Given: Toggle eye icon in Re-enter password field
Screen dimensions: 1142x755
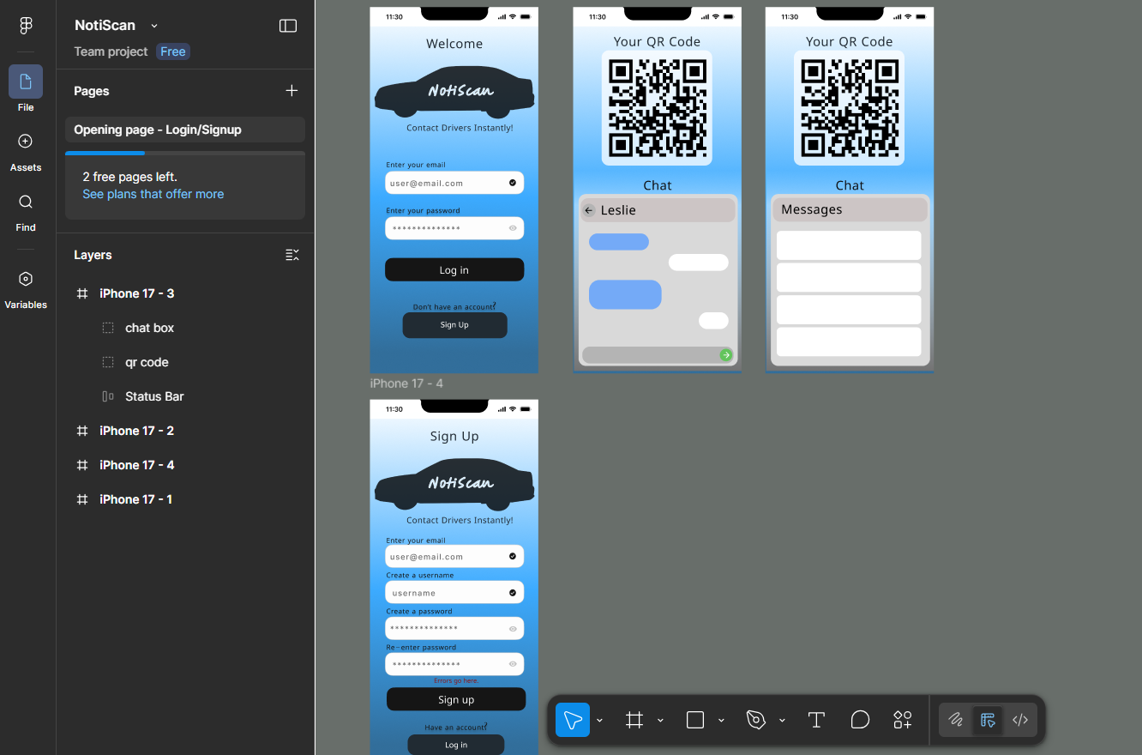Looking at the screenshot, I should [x=513, y=664].
